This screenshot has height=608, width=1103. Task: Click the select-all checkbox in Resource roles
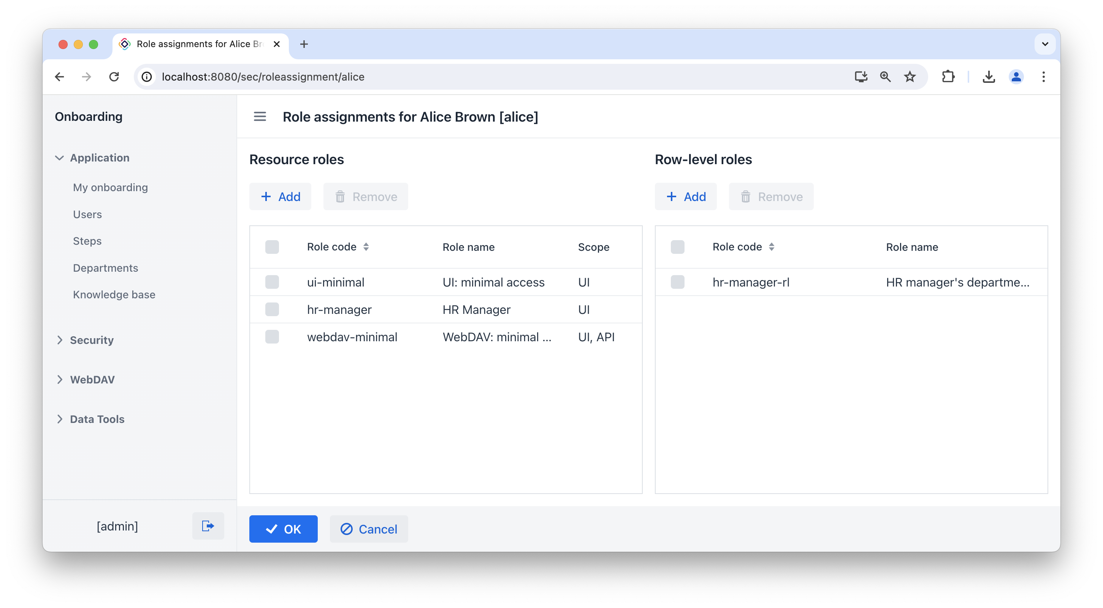point(272,246)
